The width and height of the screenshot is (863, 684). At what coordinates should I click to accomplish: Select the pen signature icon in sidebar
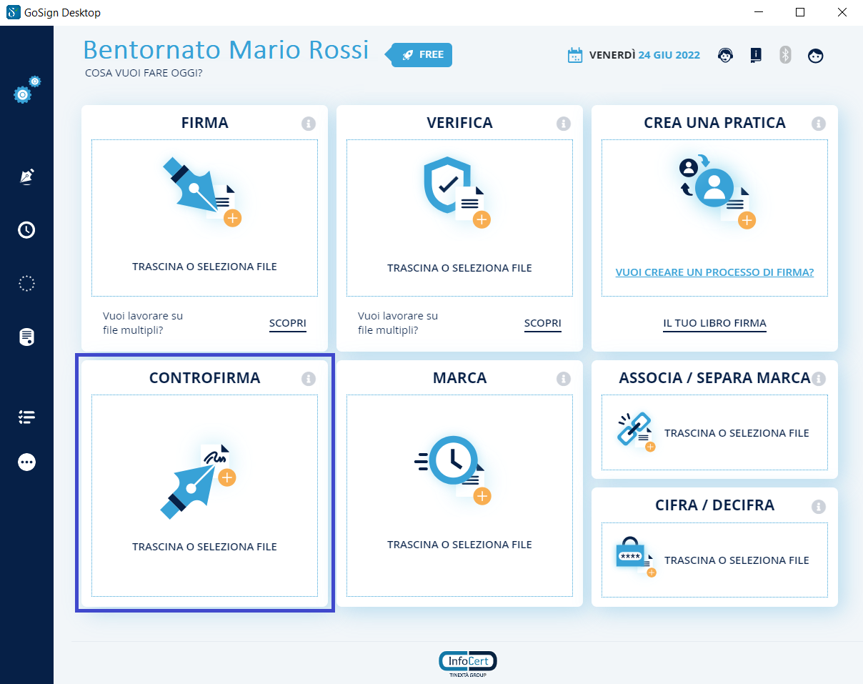click(x=26, y=177)
